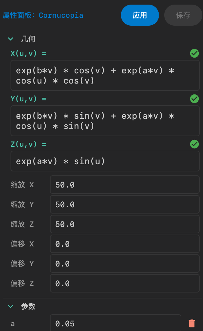Edit the 缩放 Z value field
Screen dimensions: 203x331
pyautogui.click(x=124, y=224)
